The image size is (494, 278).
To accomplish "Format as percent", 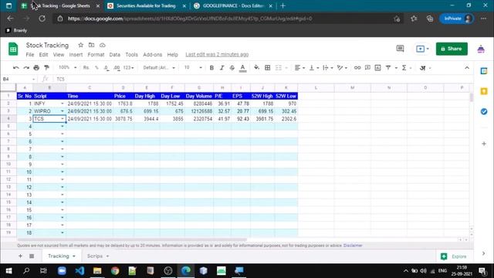I will [x=96, y=68].
